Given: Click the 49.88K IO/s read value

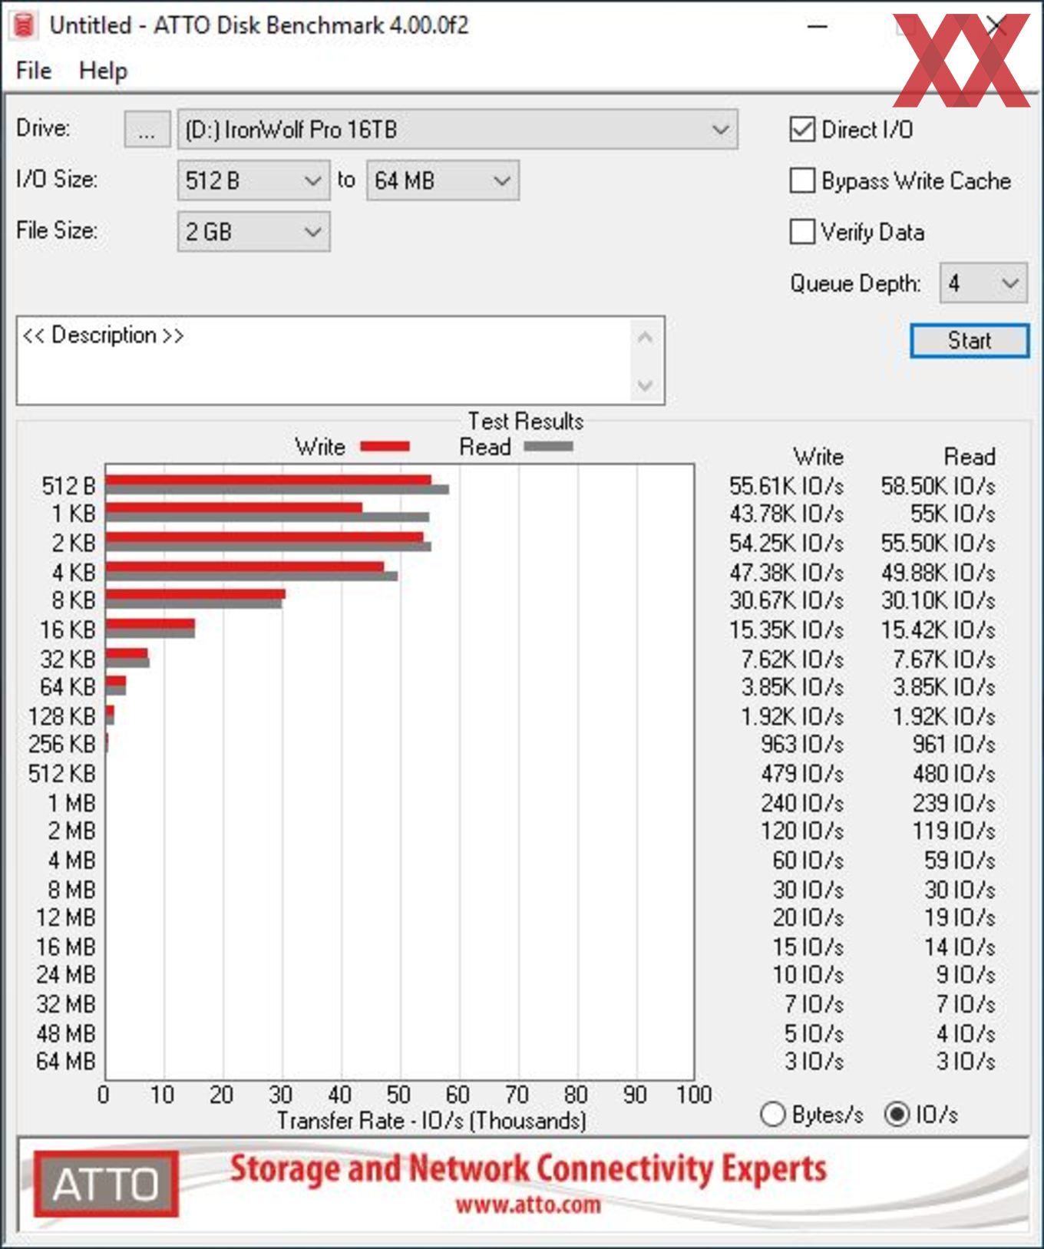Looking at the screenshot, I should coord(938,573).
